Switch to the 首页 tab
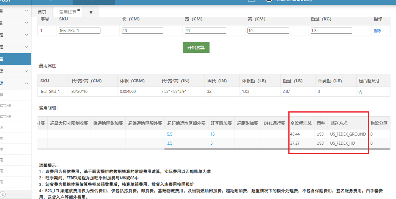The height and width of the screenshot is (199, 396). (x=42, y=12)
